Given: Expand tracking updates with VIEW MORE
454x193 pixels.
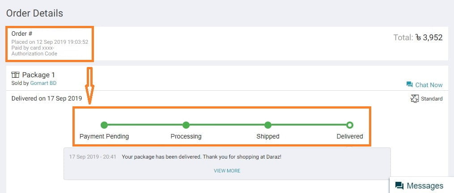Looking at the screenshot, I should [x=227, y=171].
